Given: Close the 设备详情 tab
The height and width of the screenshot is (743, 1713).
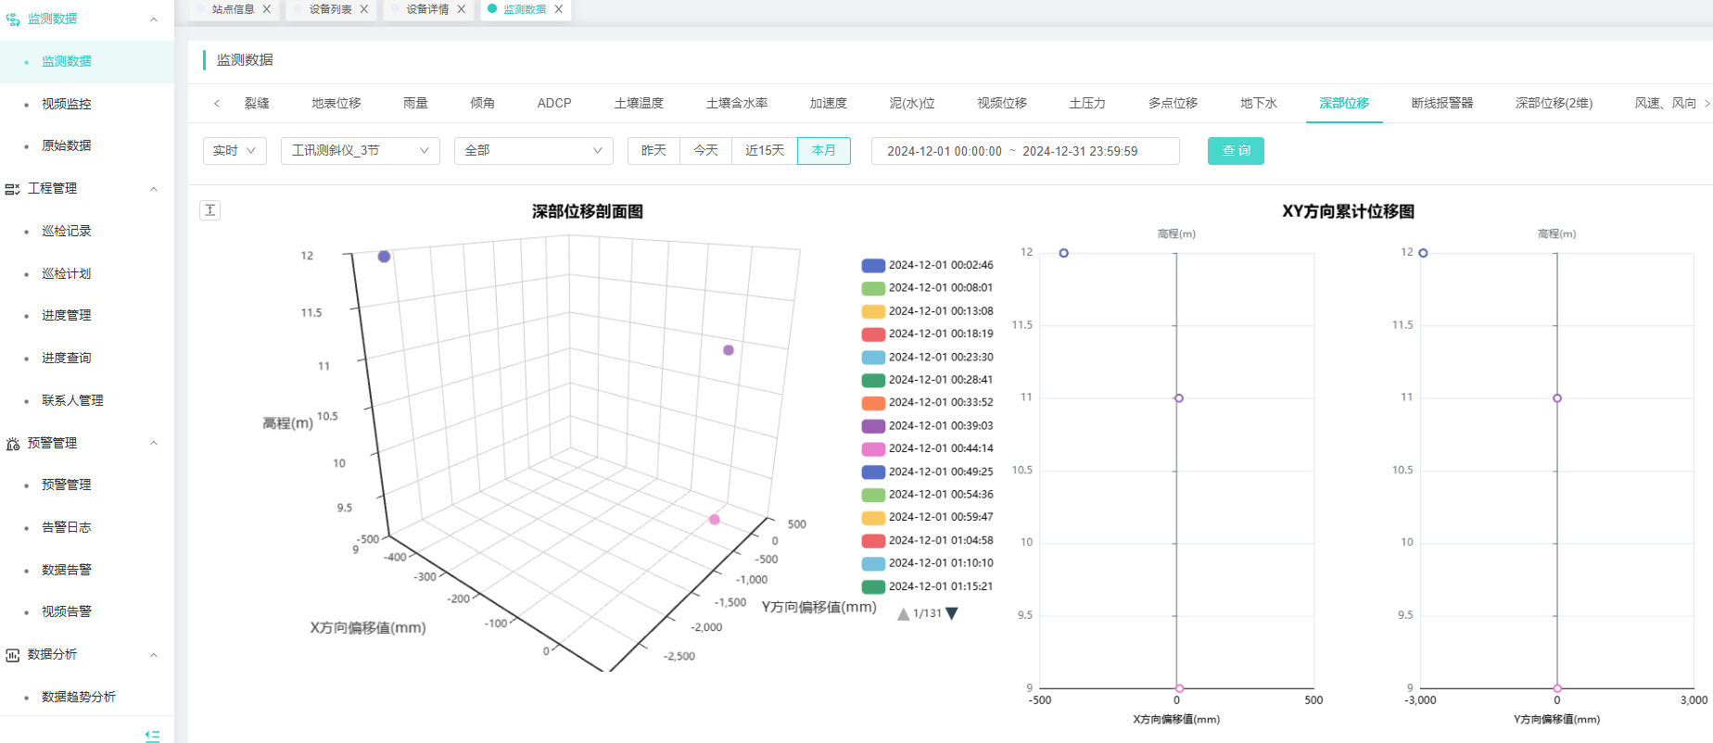Looking at the screenshot, I should (462, 9).
